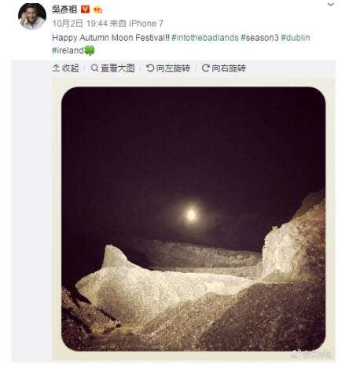Open the poster's profile avatar photo
This screenshot has width=349, height=369.
pyautogui.click(x=32, y=17)
